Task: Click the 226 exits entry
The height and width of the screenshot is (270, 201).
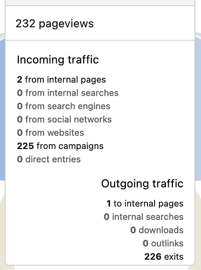Action: (x=164, y=256)
